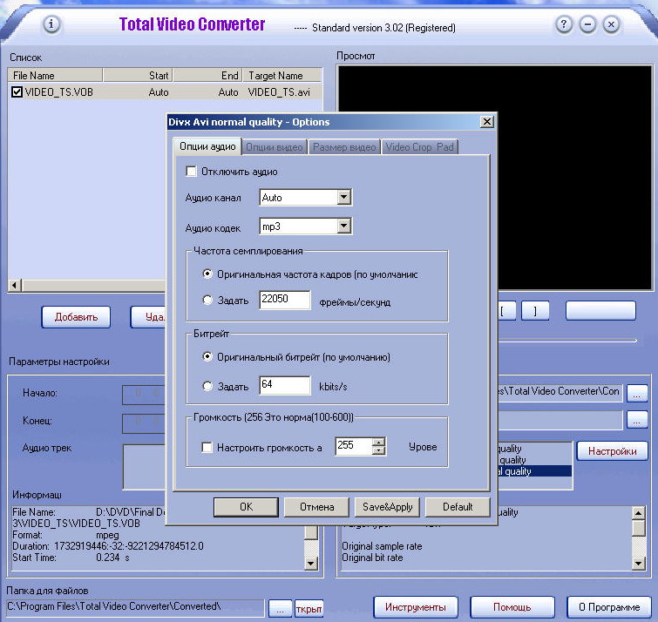Click Добавить button to add file
The height and width of the screenshot is (622, 658).
76,316
